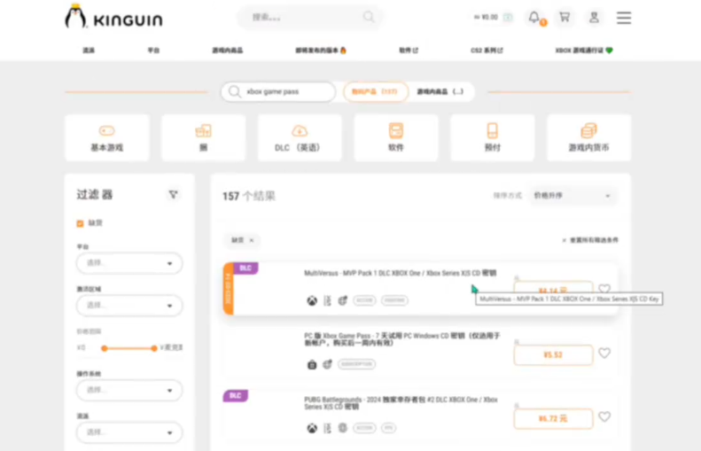Select the 预付 category card
Screen dimensions: 701x451
coord(492,137)
